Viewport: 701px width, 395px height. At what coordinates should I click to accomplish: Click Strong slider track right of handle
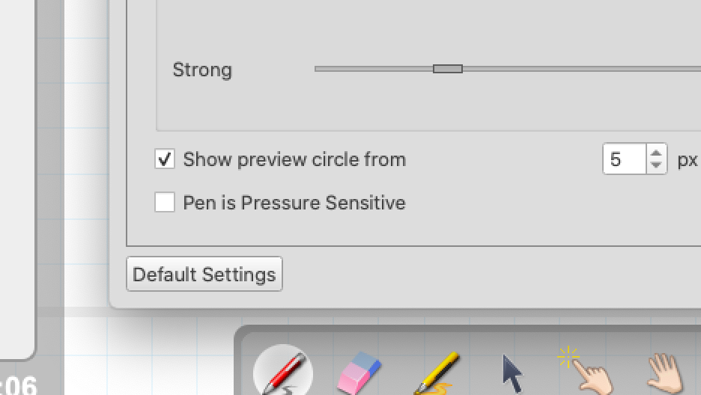pos(581,69)
